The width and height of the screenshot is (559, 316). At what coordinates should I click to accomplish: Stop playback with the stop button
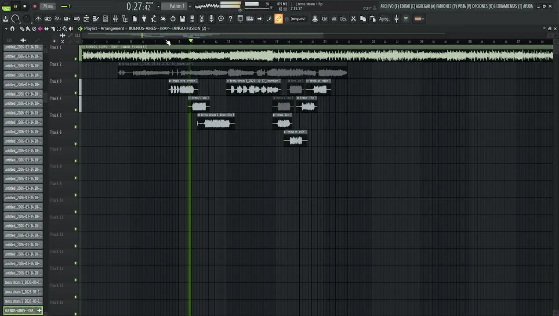pos(25,6)
